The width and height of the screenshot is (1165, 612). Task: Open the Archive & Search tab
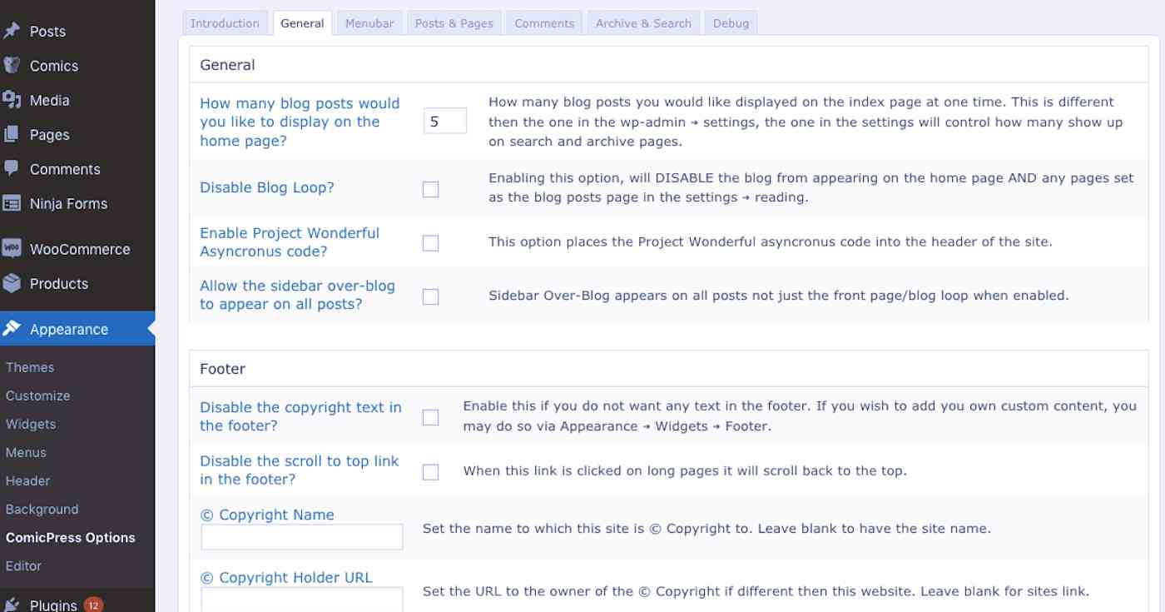pyautogui.click(x=642, y=22)
